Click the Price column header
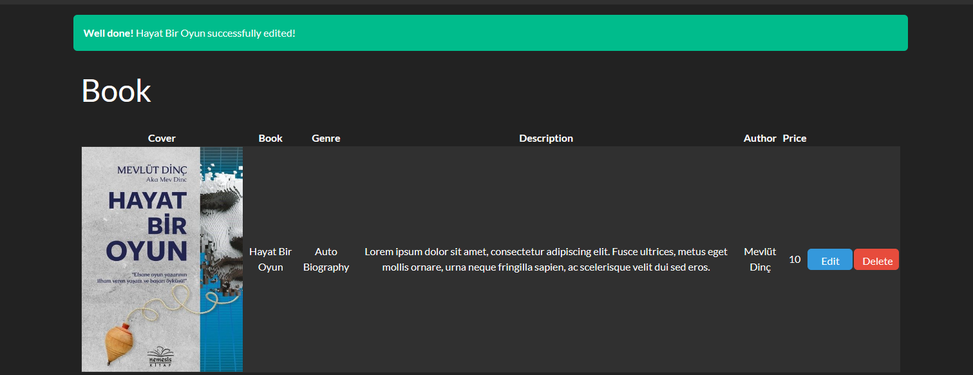The width and height of the screenshot is (973, 375). 794,138
